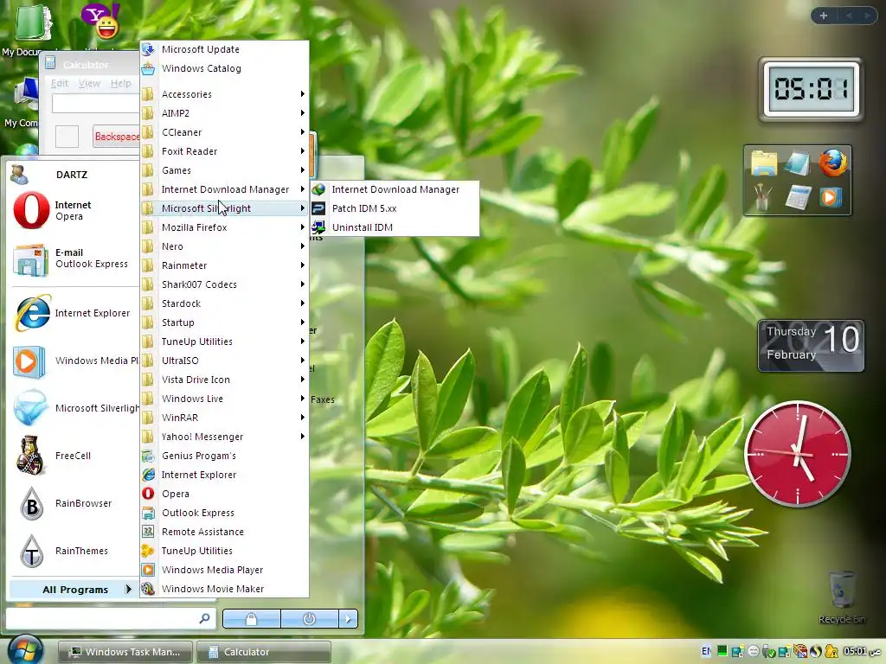Open Firefox from desktop launcher widget
Screen dimensions: 886x664
(x=833, y=163)
